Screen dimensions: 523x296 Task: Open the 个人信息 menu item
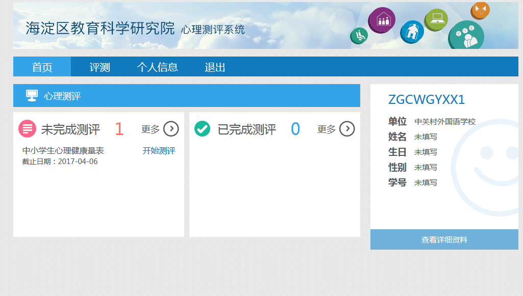tap(158, 67)
